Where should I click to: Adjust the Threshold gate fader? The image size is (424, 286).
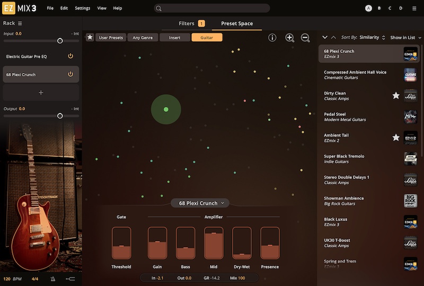click(121, 243)
